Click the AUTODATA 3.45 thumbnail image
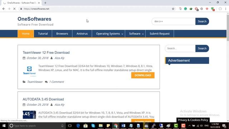The width and height of the screenshot is (229, 129). pyautogui.click(x=29, y=115)
